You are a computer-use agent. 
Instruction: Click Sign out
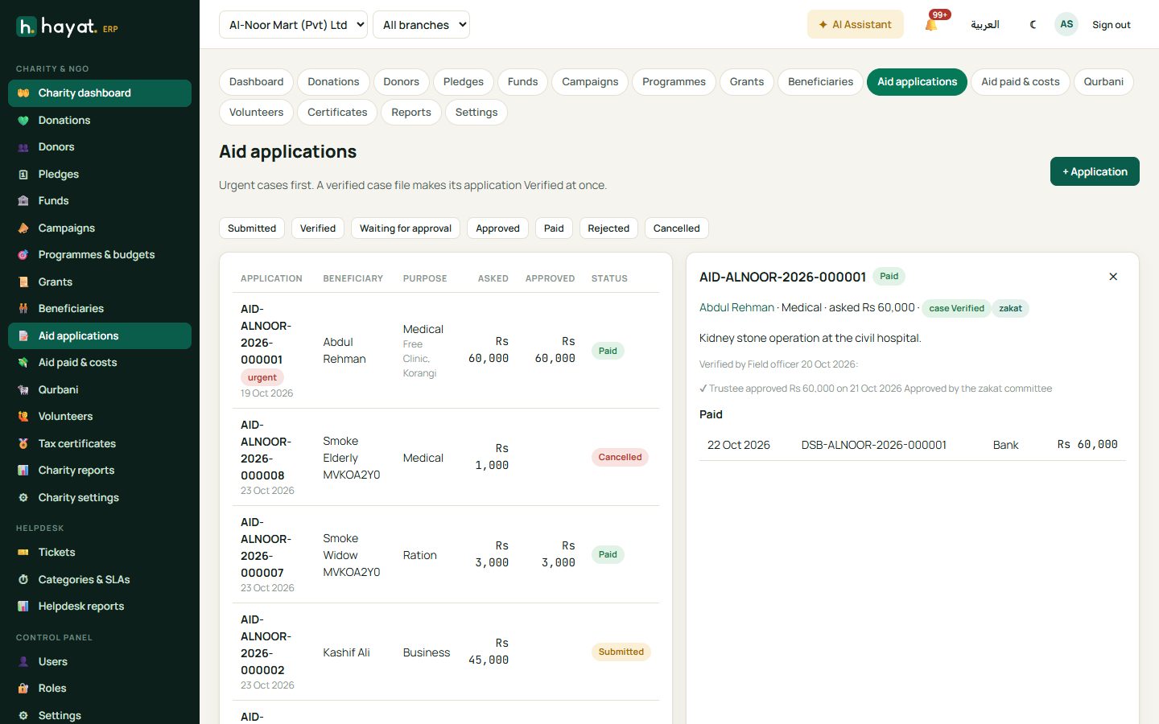pos(1111,25)
